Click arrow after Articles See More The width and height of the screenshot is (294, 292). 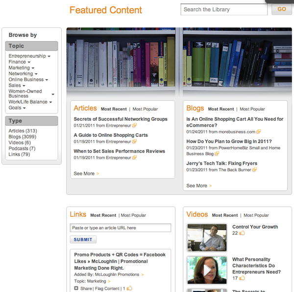pos(98,174)
